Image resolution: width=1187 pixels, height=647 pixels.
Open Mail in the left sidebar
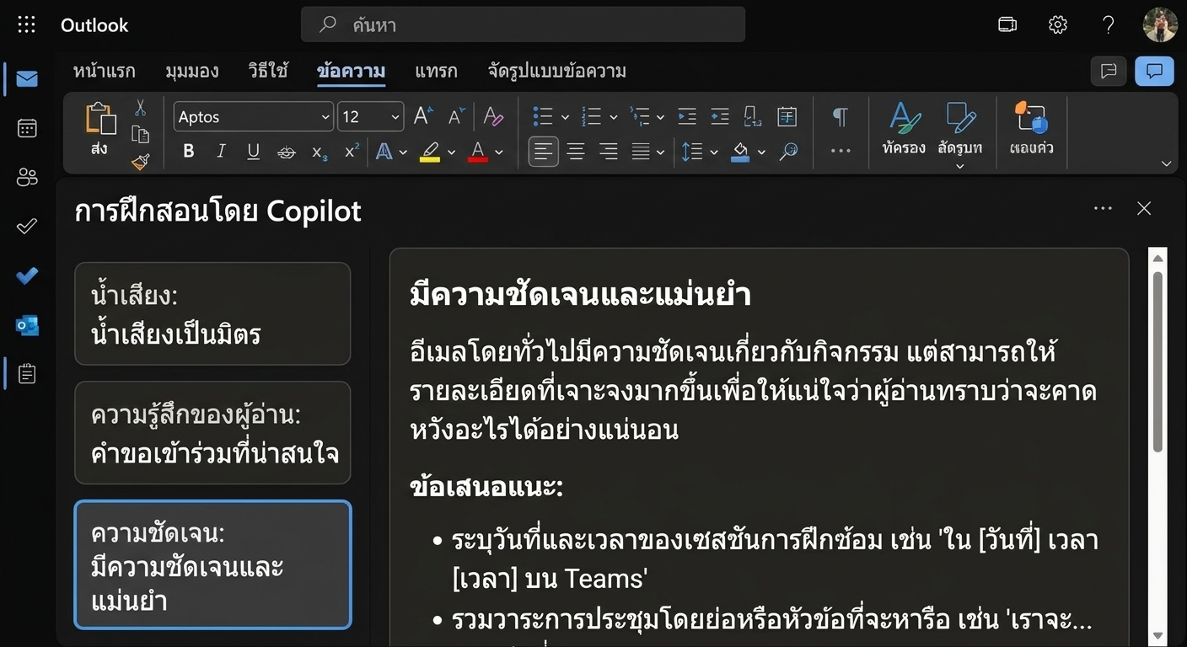click(27, 79)
